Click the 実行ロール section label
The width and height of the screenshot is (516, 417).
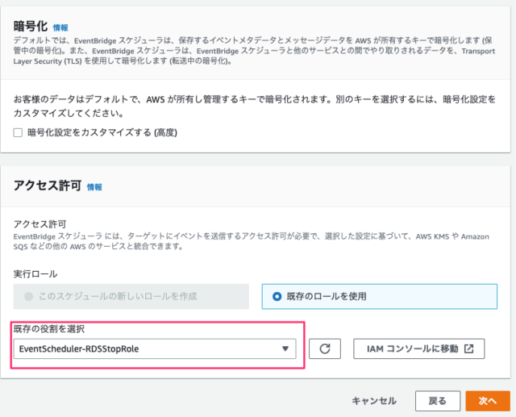coord(35,273)
